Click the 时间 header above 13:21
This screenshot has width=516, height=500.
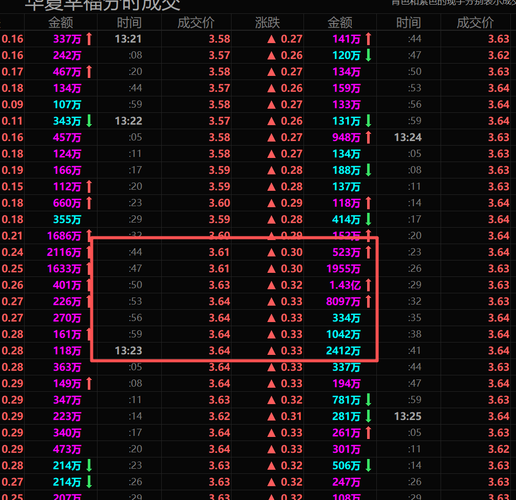click(x=129, y=23)
